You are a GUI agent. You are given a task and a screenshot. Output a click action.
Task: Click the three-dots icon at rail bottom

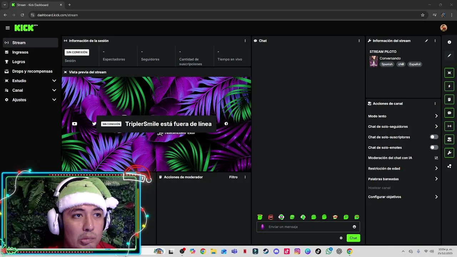point(449,166)
